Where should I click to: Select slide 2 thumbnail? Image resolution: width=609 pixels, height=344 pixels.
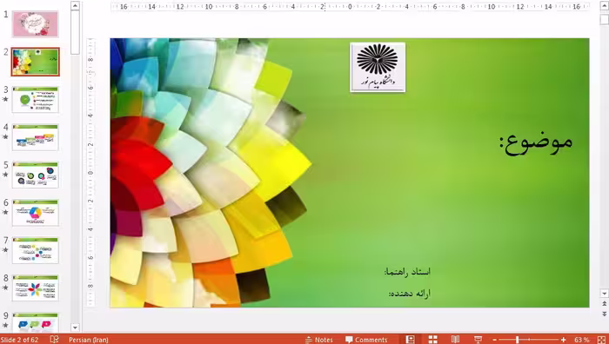(x=35, y=62)
